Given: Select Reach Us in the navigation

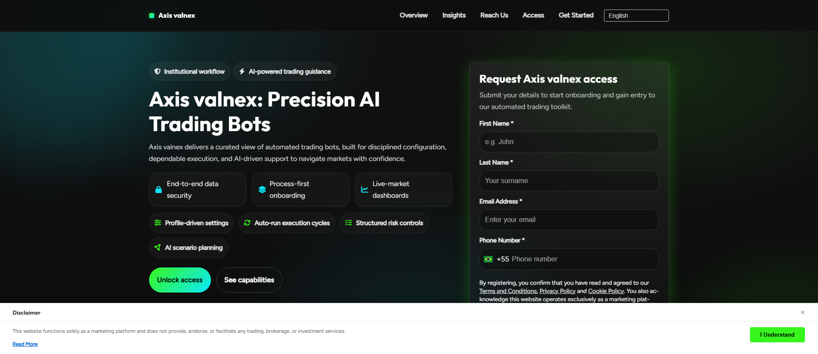Looking at the screenshot, I should pyautogui.click(x=494, y=15).
